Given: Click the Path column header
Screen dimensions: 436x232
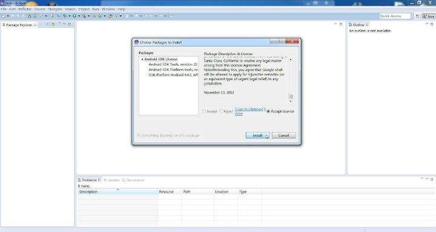Looking at the screenshot, I should point(197,192).
